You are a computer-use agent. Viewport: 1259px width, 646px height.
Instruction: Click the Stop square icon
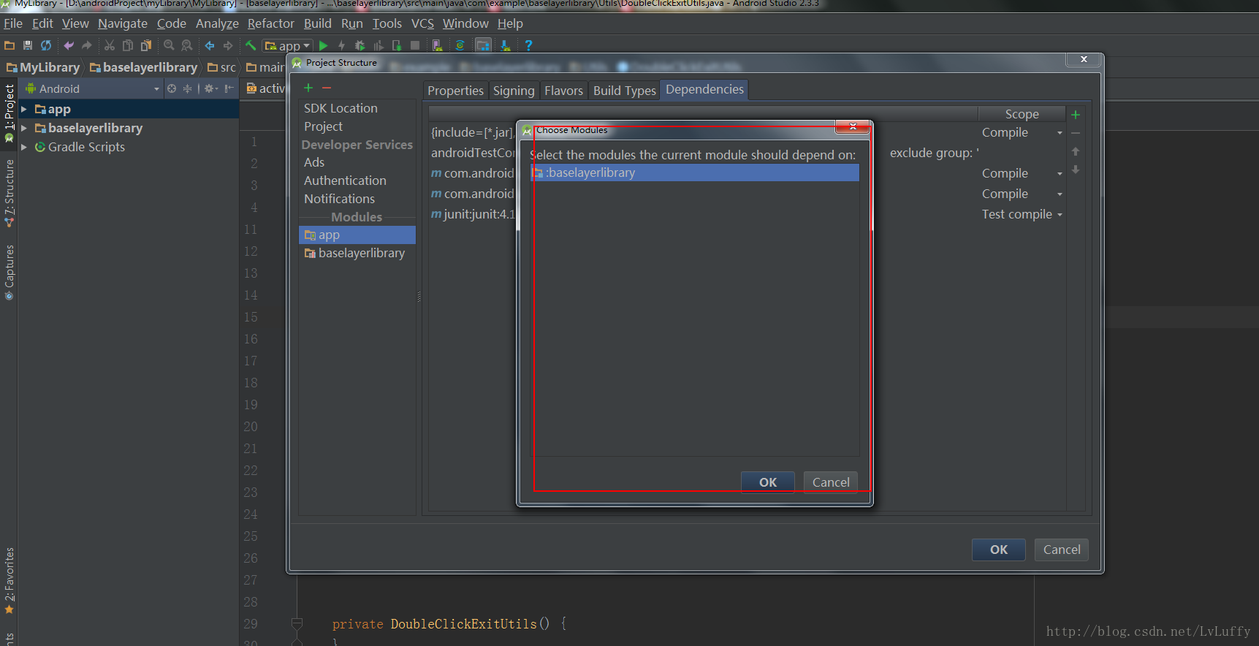coord(415,45)
